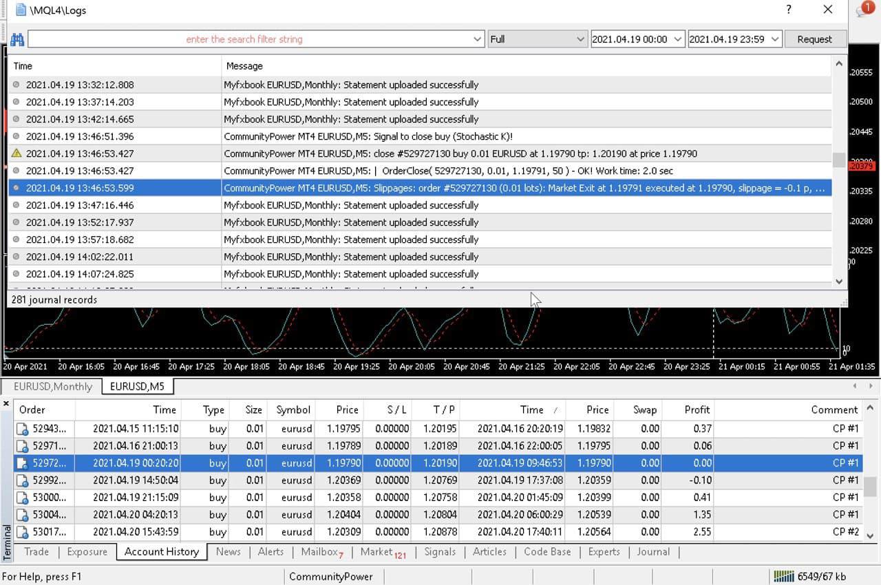This screenshot has width=881, height=585.
Task: Select the 'Signal to close buy (Stochastic K)!' log row
Action: (420, 136)
